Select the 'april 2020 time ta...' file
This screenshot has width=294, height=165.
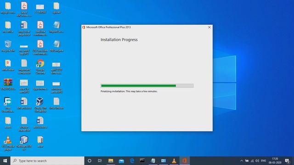click(56, 68)
